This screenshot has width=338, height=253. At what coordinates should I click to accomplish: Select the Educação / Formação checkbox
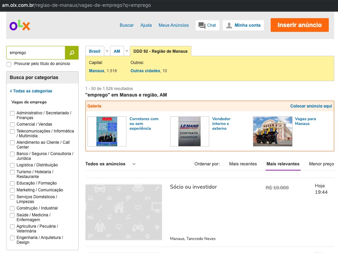(12, 184)
